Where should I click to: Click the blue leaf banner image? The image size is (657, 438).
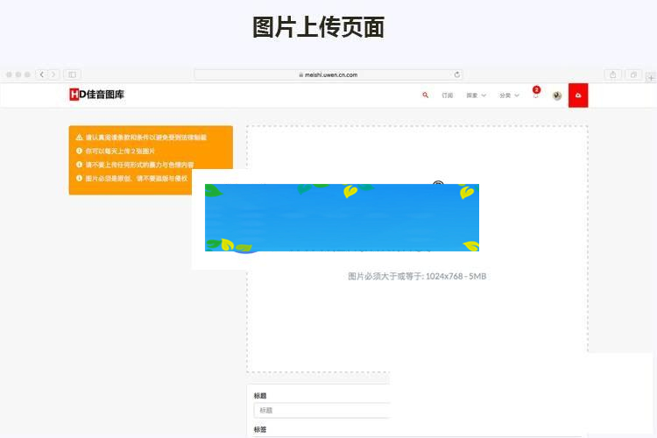342,217
